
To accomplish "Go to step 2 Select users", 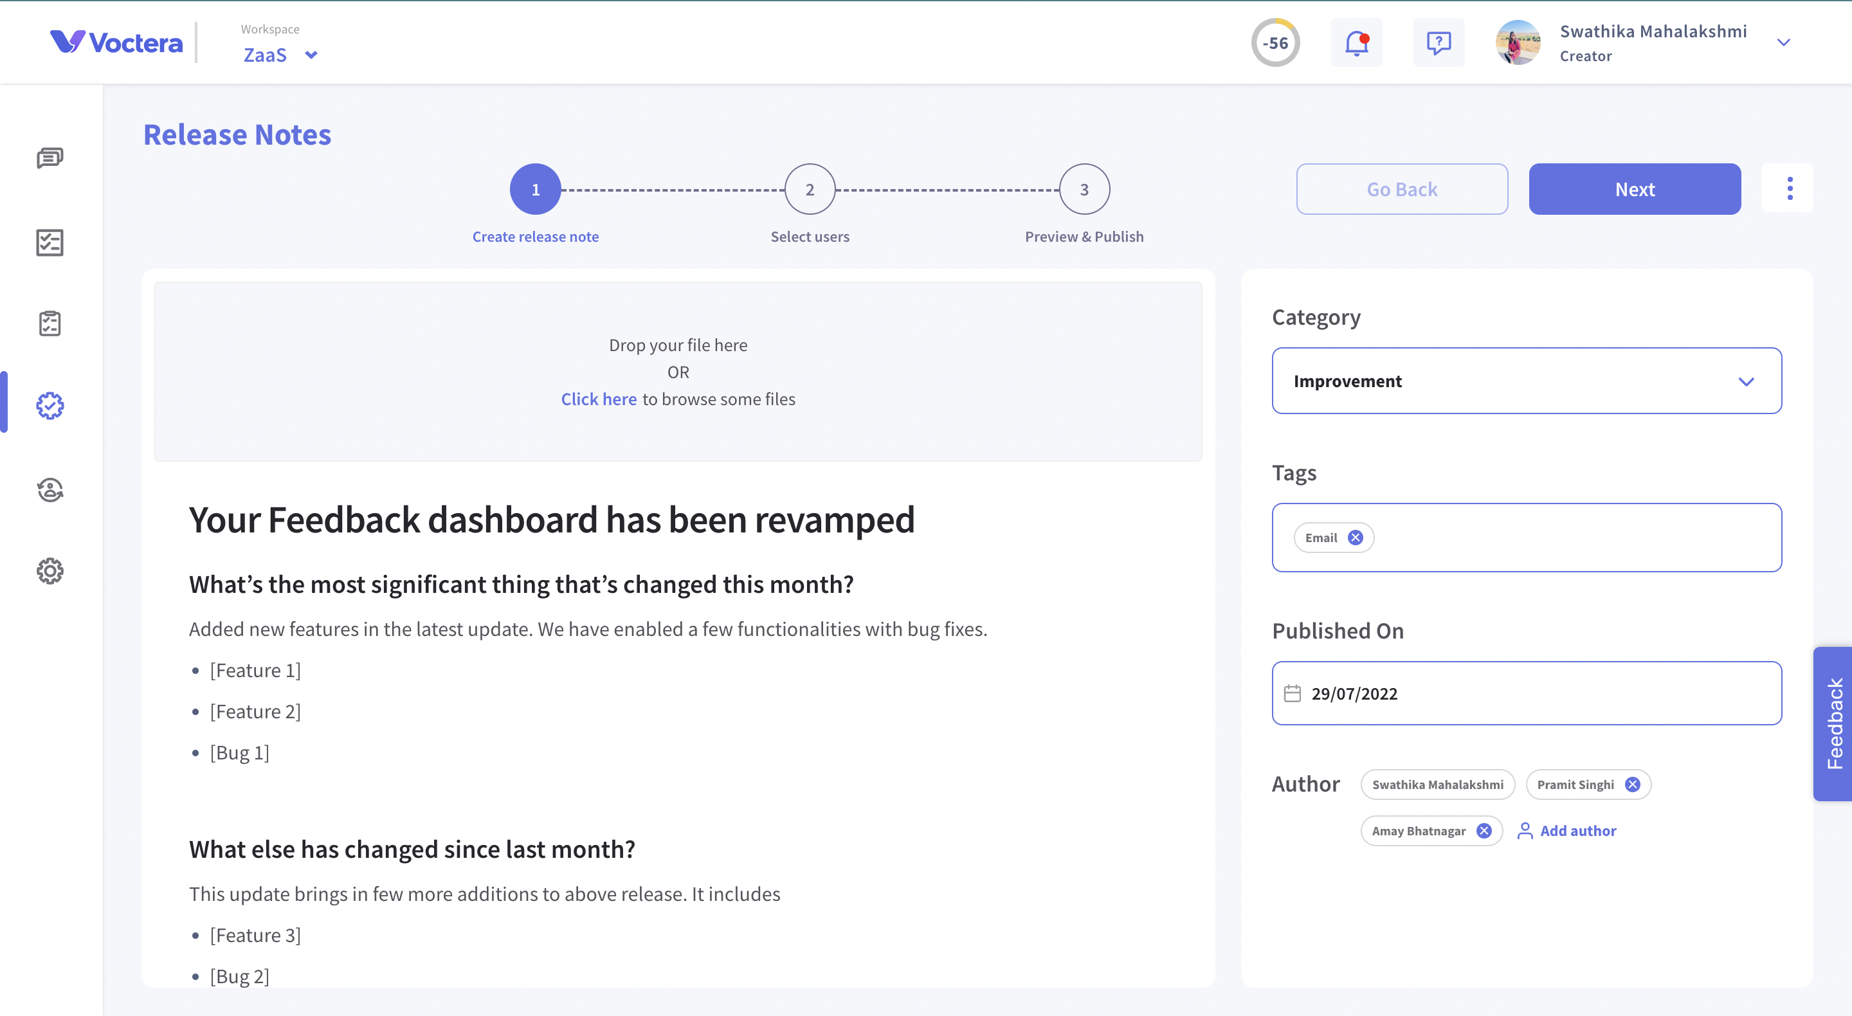I will pos(810,189).
